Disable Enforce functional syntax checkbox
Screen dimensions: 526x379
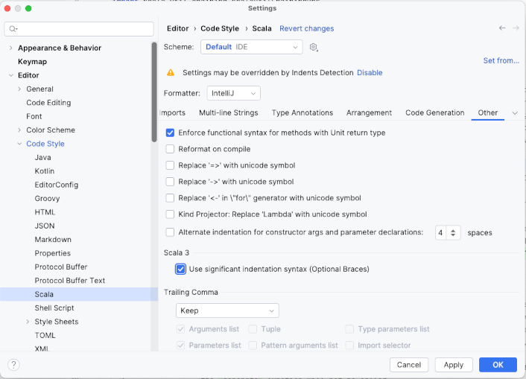tap(171, 133)
